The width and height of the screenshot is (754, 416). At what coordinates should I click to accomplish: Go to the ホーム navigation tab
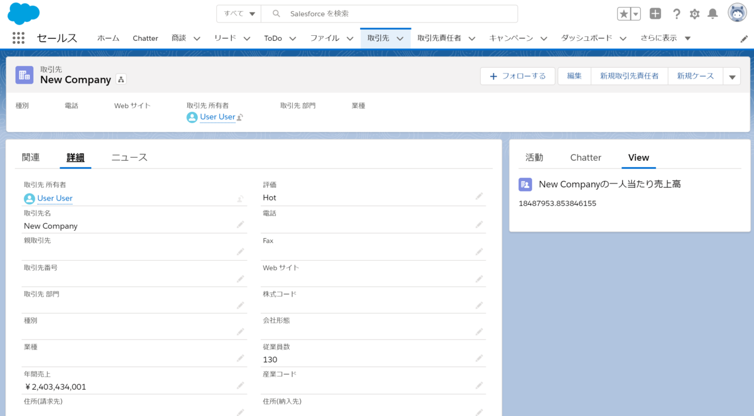coord(108,38)
